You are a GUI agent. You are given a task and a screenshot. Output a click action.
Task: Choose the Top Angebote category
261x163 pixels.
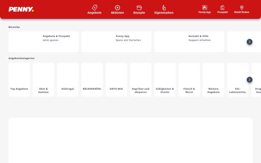19,80
